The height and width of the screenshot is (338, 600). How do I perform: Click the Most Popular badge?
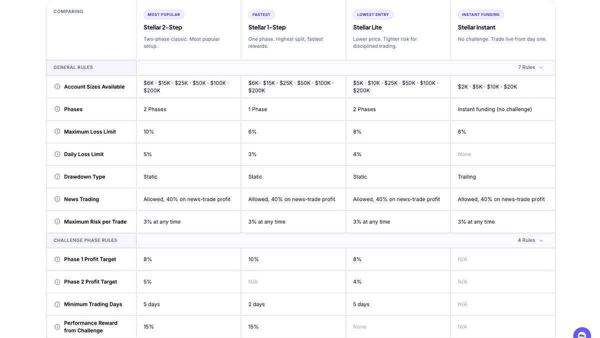(163, 14)
